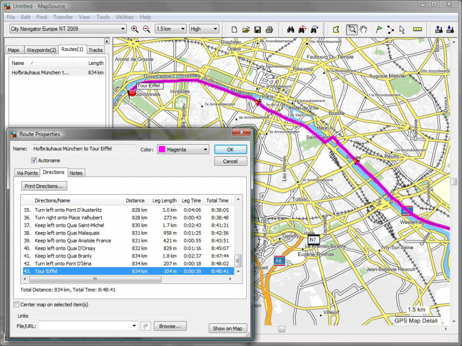Select the Route tool icon
The width and height of the screenshot is (462, 346).
(x=390, y=29)
